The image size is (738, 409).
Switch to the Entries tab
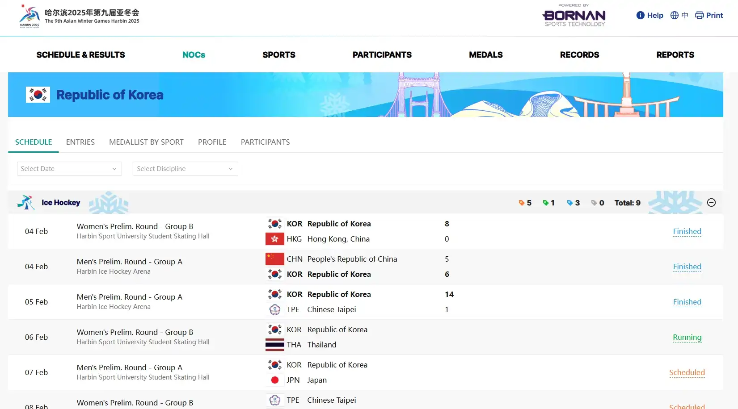point(80,142)
